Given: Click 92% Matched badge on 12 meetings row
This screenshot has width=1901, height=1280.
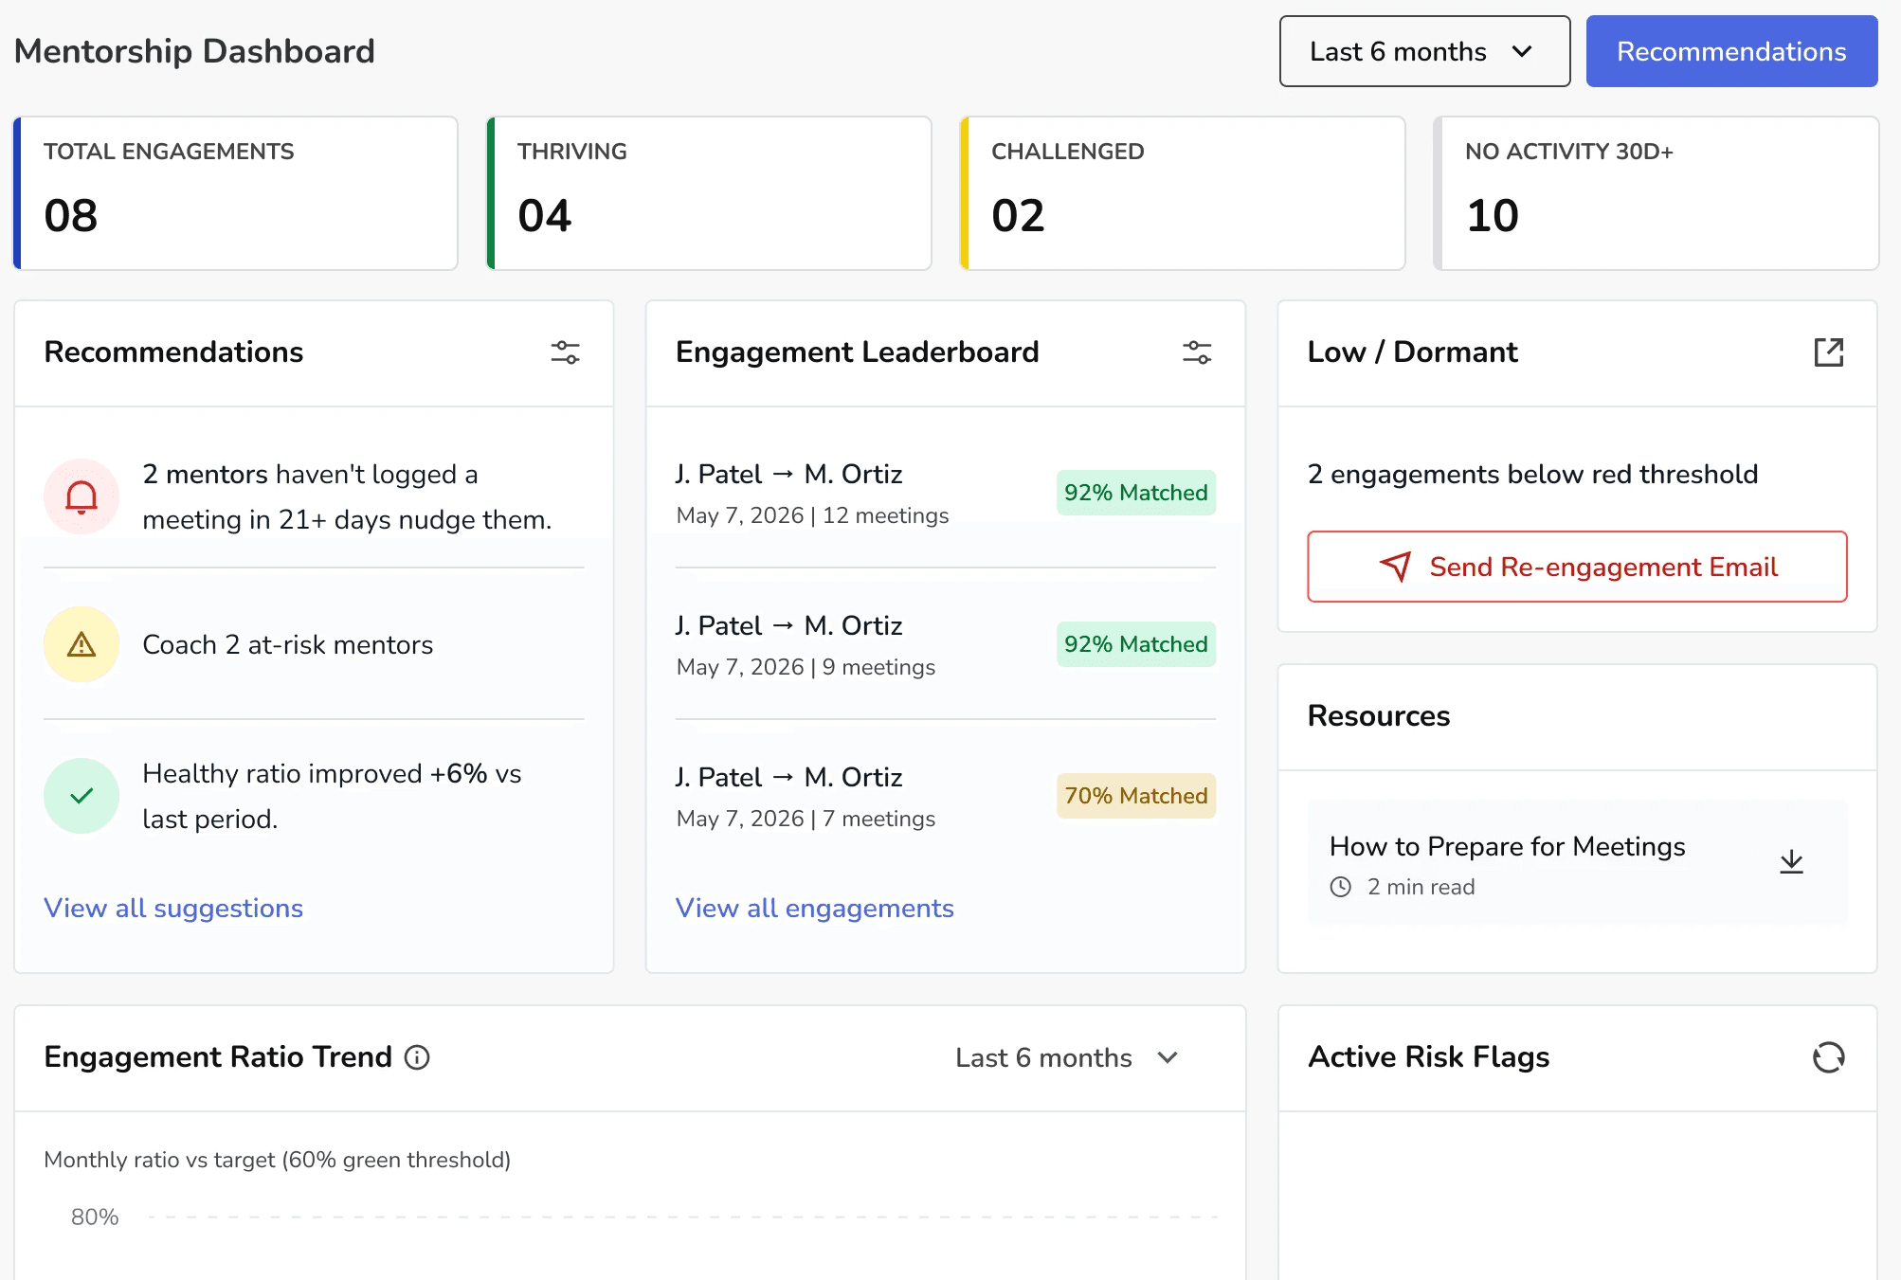Looking at the screenshot, I should (1135, 493).
